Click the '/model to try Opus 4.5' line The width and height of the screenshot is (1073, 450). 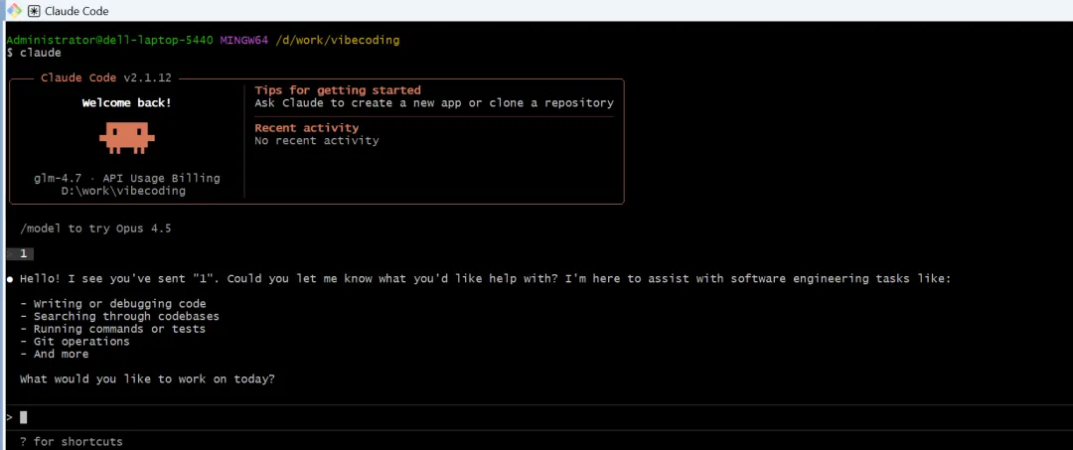pos(95,228)
